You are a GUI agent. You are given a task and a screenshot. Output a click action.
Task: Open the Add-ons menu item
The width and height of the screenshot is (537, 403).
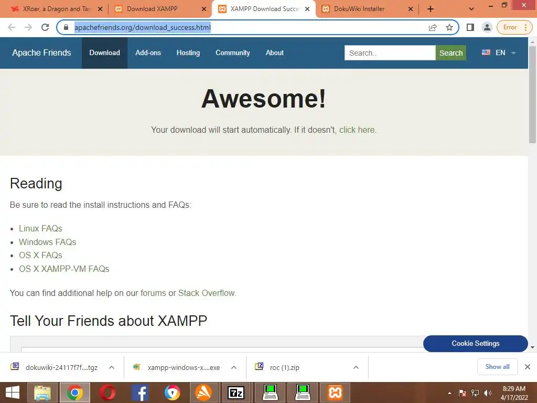click(148, 53)
